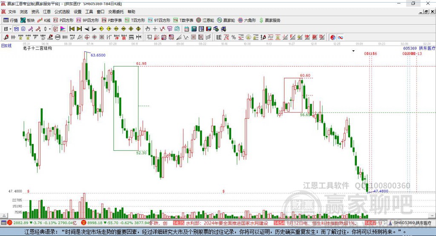Step chart left with black arrow
This screenshot has height=236, width=436.
click(87, 29)
